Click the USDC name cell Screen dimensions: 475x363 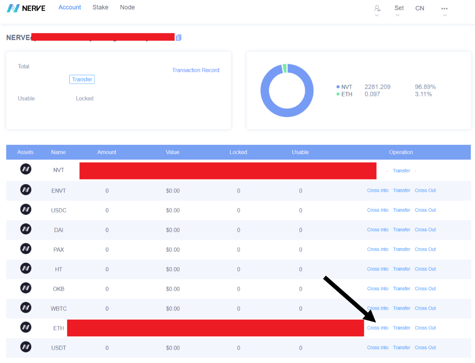(59, 210)
